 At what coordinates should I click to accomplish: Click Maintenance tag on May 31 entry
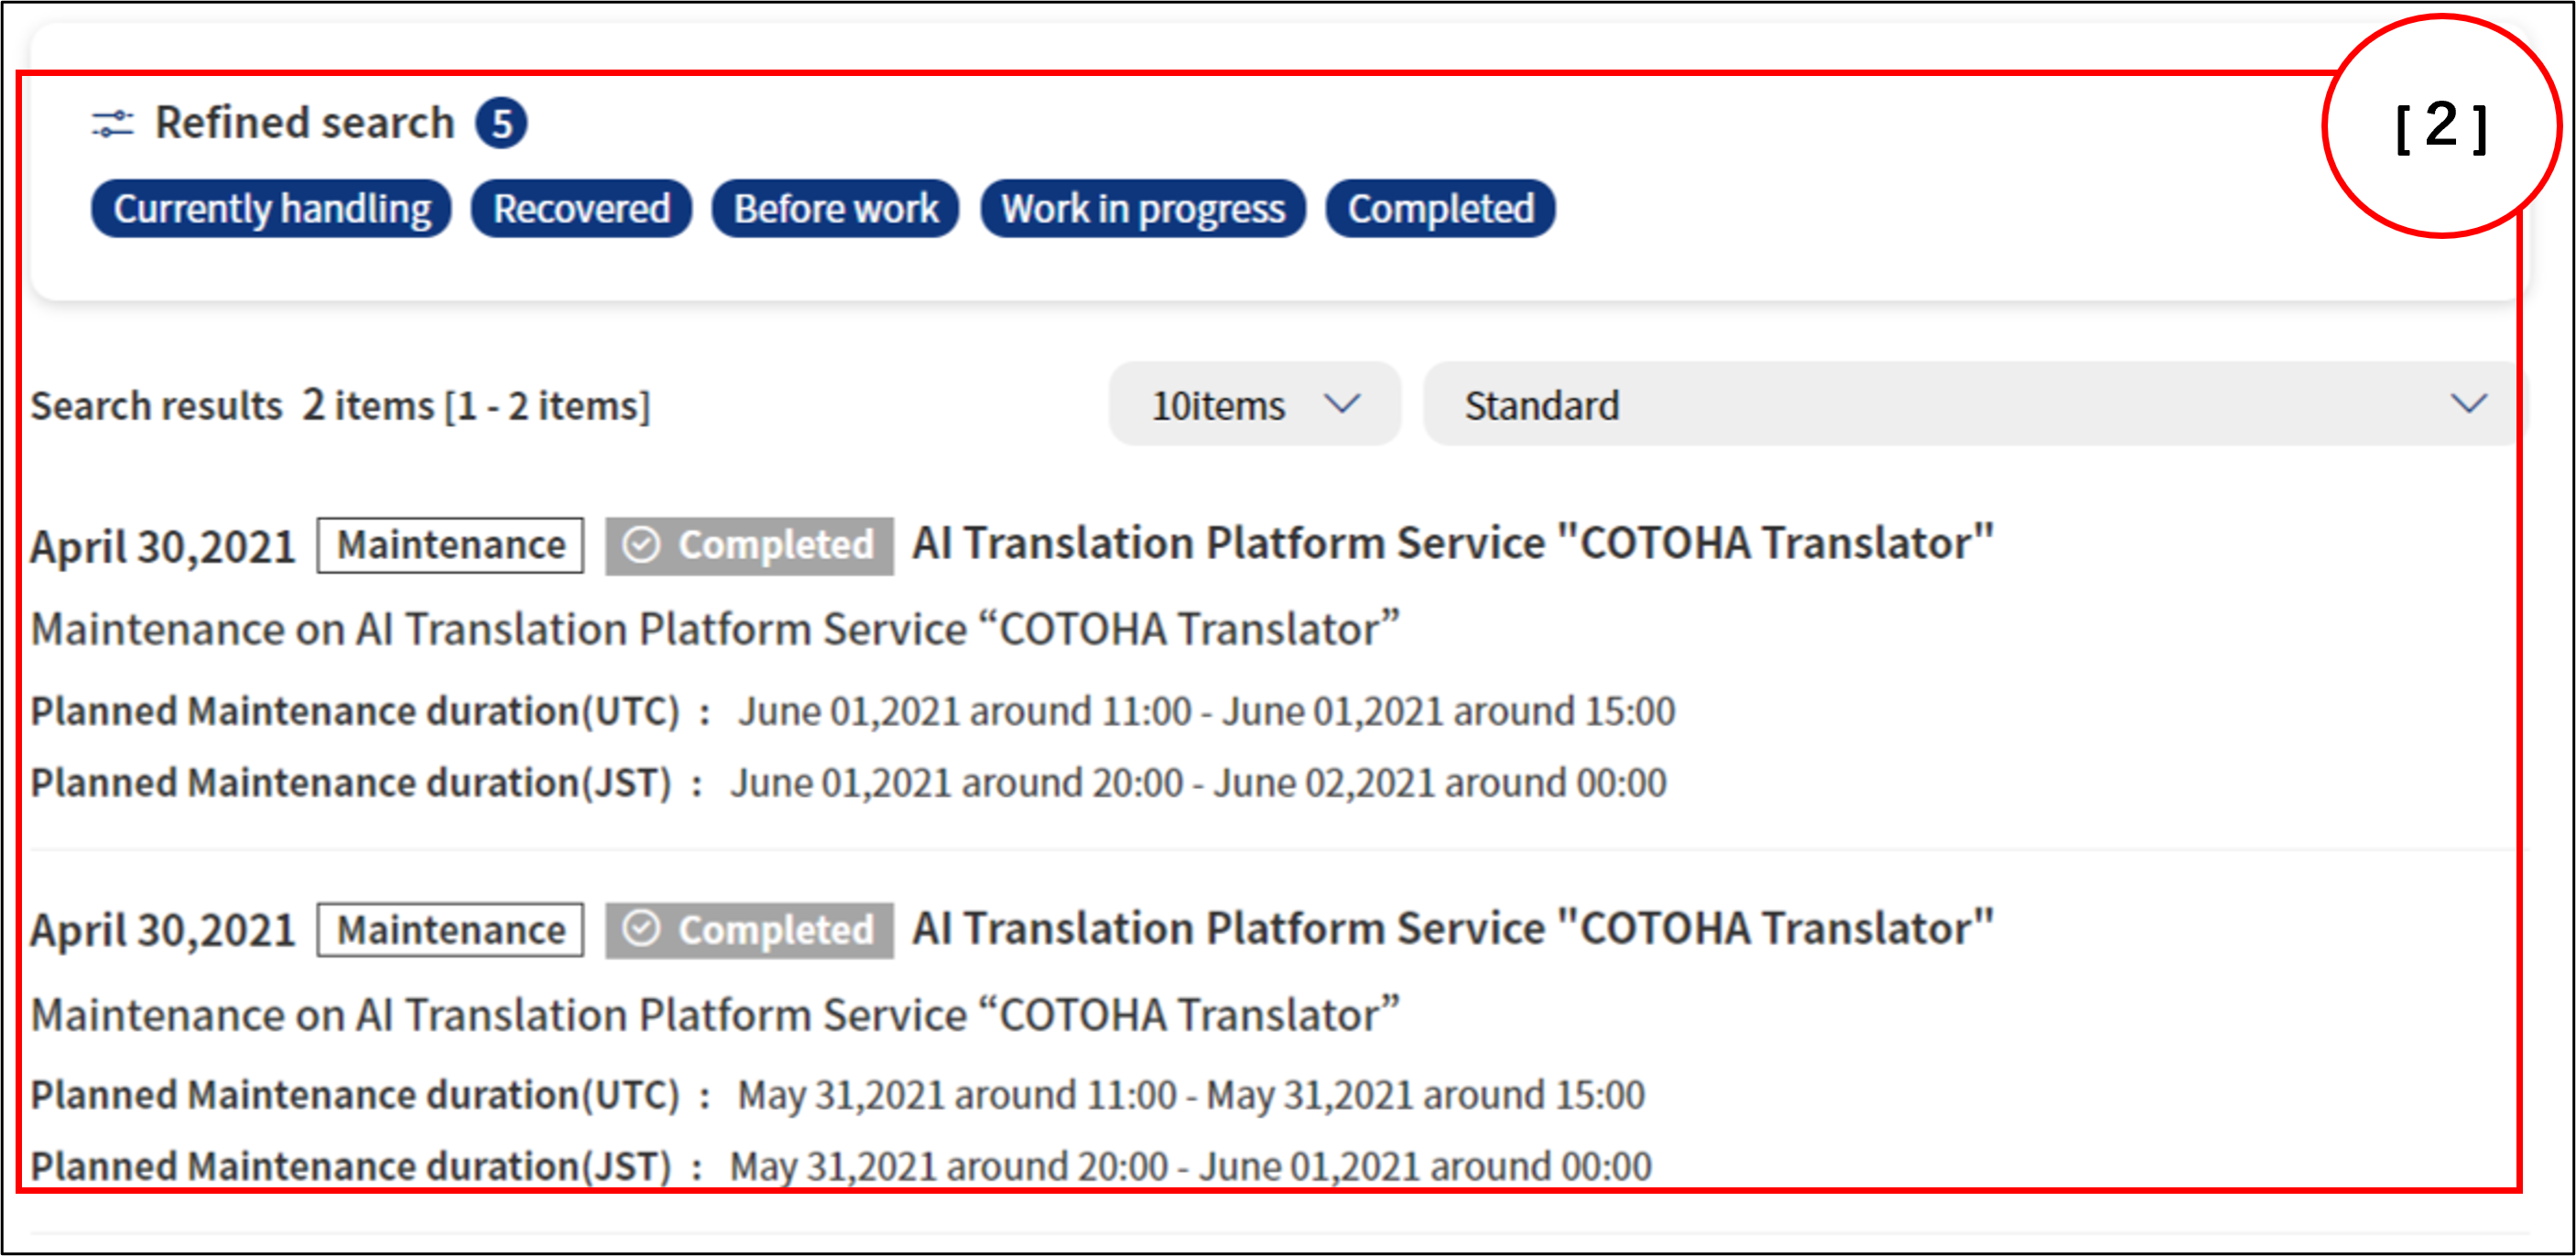click(x=450, y=930)
